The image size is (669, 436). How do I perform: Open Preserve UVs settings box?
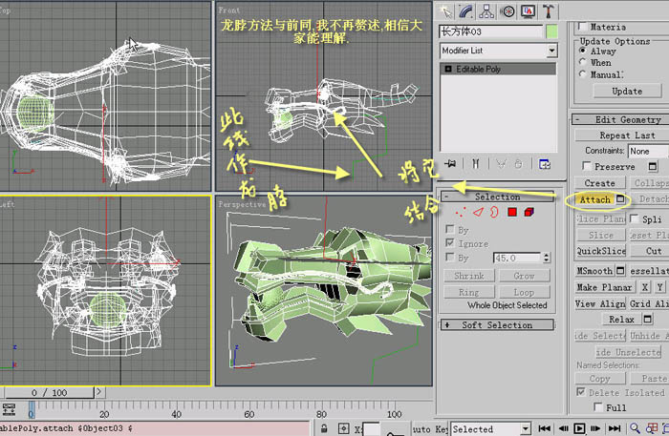click(653, 166)
